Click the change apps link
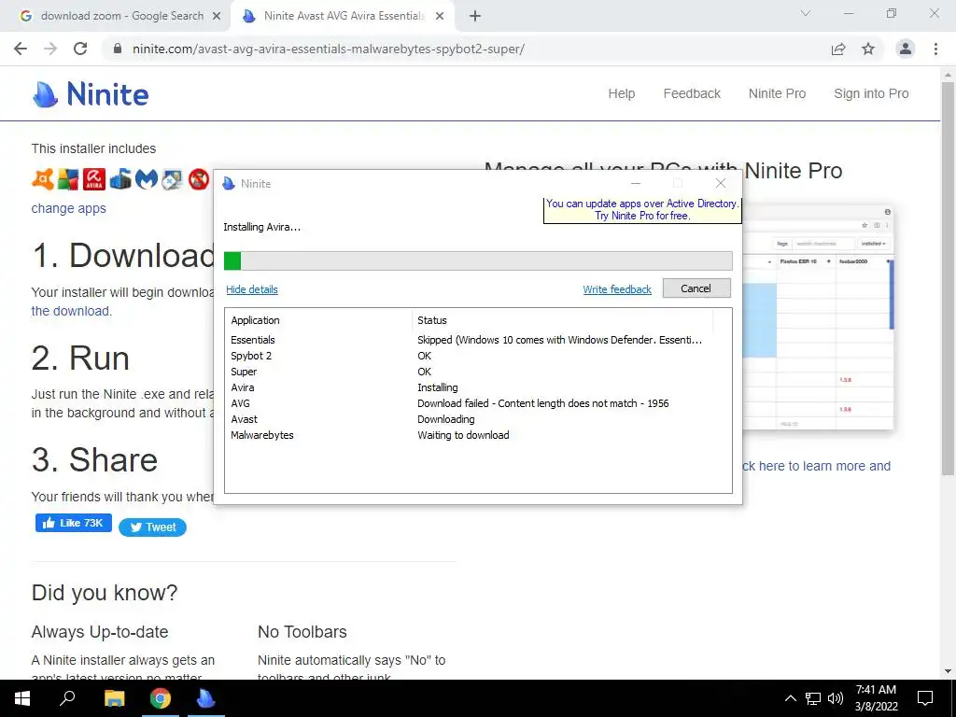The width and height of the screenshot is (956, 717). point(69,208)
